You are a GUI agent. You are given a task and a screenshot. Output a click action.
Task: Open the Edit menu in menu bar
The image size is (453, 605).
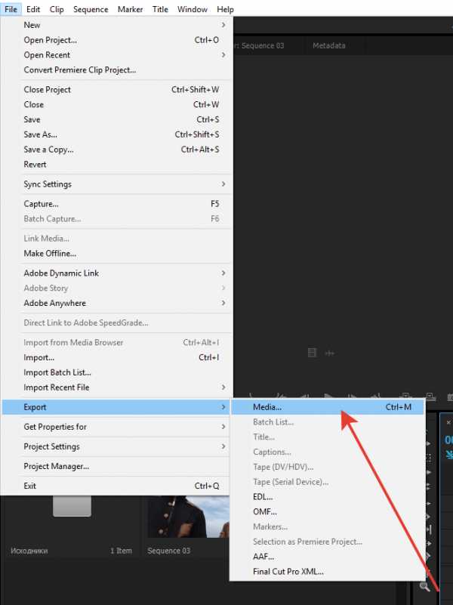pos(33,10)
